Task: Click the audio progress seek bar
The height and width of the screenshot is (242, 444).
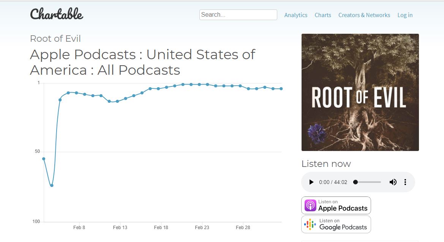Action: (x=368, y=182)
